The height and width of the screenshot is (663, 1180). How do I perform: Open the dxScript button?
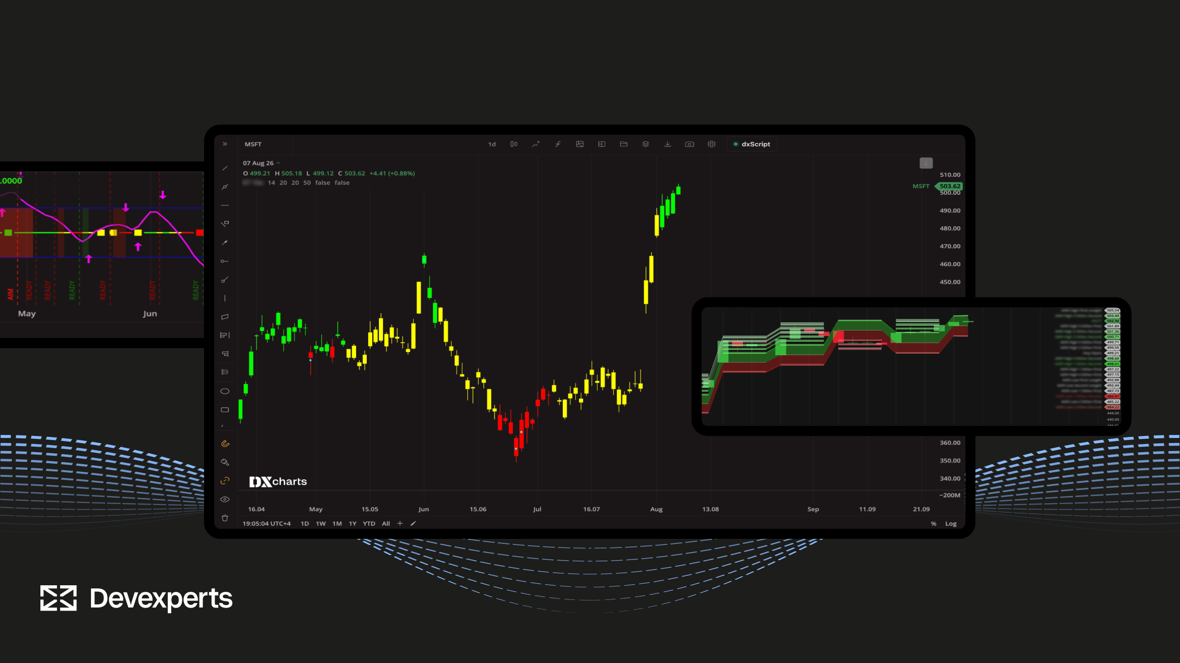[752, 144]
